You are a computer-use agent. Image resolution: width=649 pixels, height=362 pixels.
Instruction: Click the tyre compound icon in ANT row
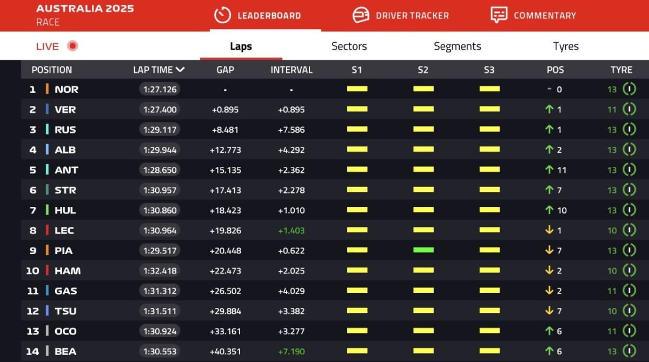pos(629,170)
